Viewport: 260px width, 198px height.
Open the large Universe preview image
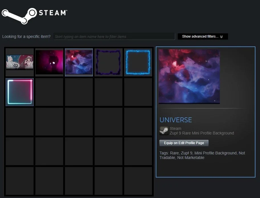[x=189, y=76]
